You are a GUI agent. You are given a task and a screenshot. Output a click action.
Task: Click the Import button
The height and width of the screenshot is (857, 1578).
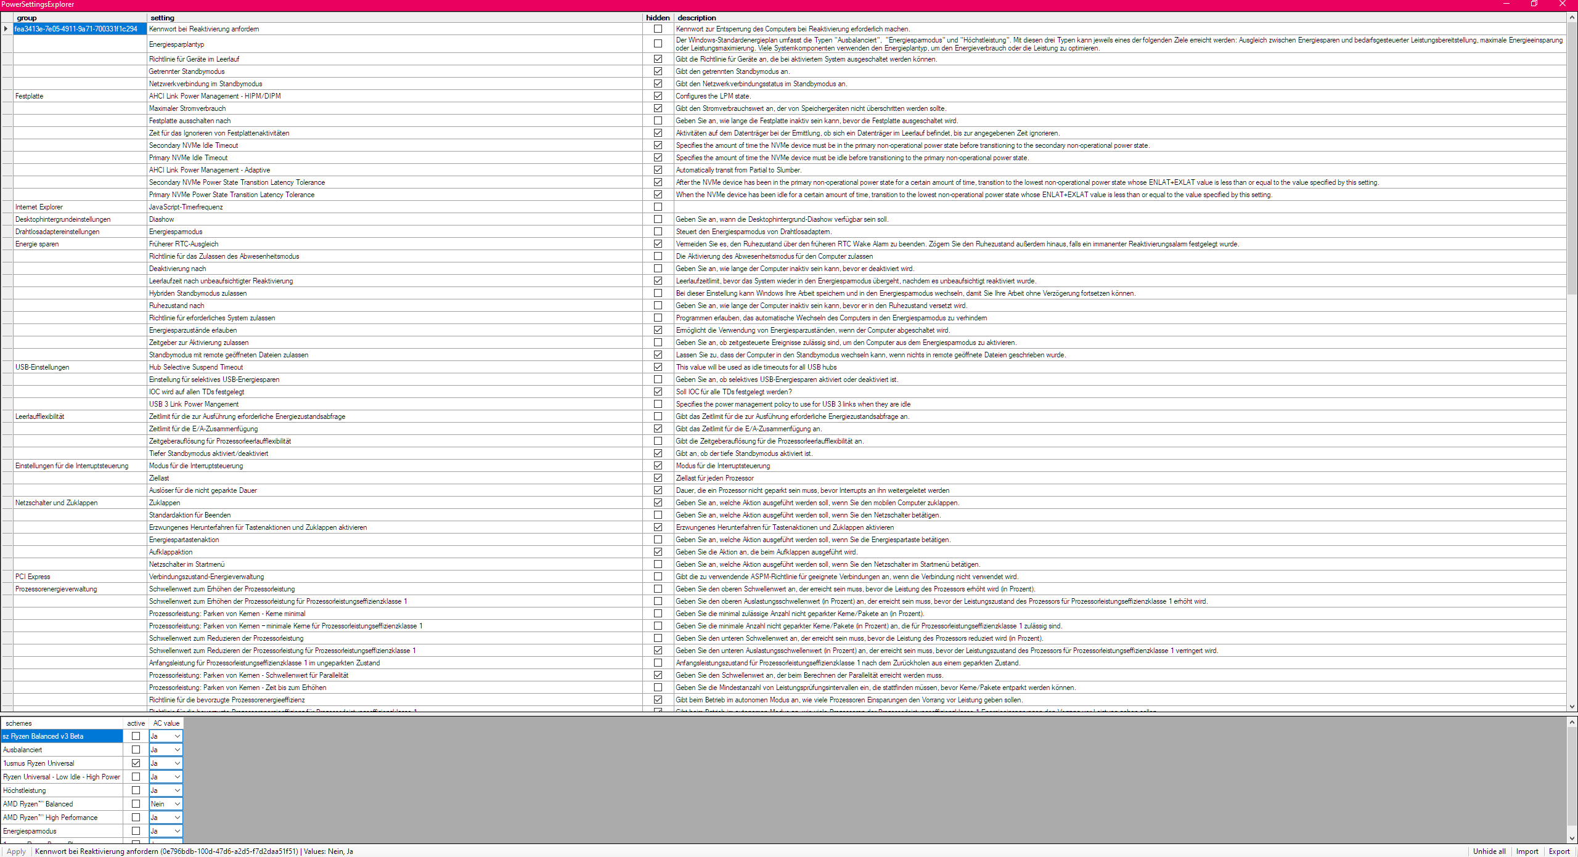coord(1527,851)
